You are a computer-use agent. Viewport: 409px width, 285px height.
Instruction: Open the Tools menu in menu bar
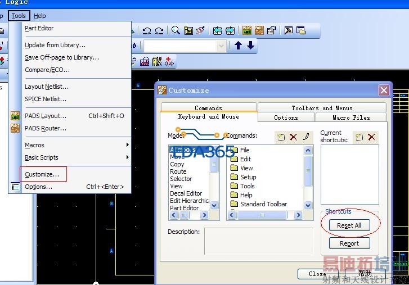19,16
